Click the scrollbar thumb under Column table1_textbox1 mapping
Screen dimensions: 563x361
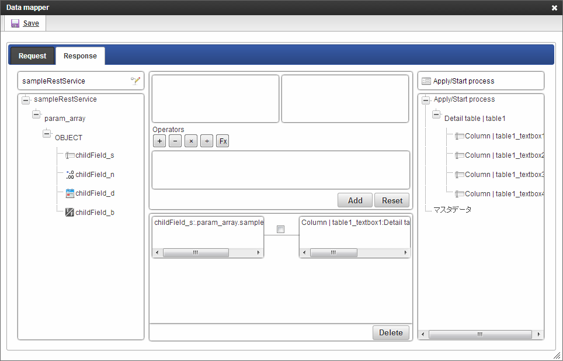[x=333, y=252]
